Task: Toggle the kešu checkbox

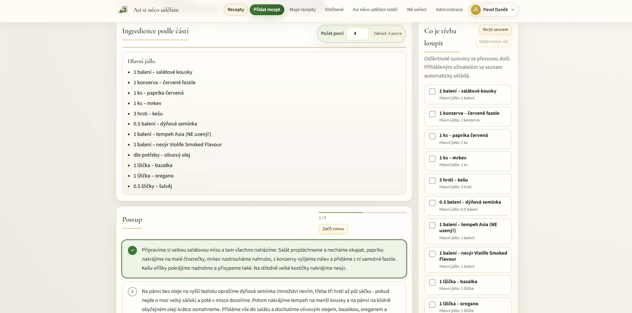Action: point(432,180)
